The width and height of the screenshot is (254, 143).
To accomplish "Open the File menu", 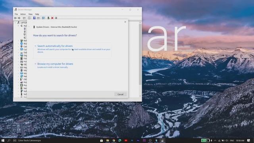I will coord(16,14).
